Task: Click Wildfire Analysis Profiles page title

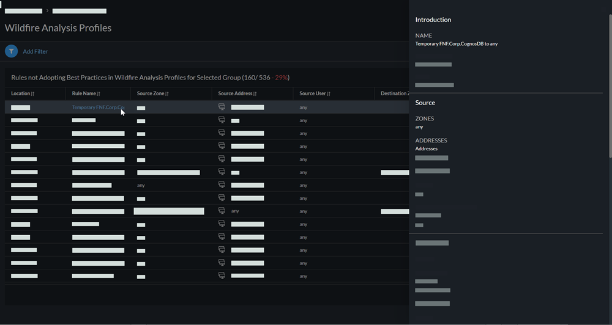Action: click(x=58, y=28)
